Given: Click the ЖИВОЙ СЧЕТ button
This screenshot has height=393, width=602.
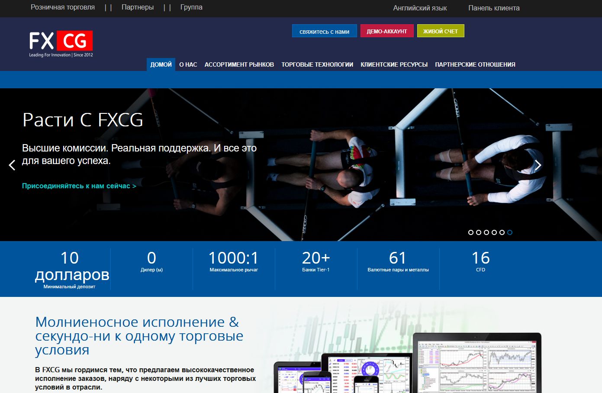Looking at the screenshot, I should (440, 31).
